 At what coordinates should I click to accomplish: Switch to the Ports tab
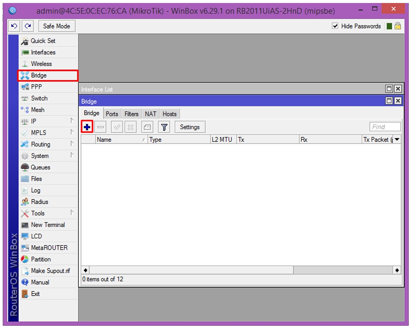(x=112, y=114)
